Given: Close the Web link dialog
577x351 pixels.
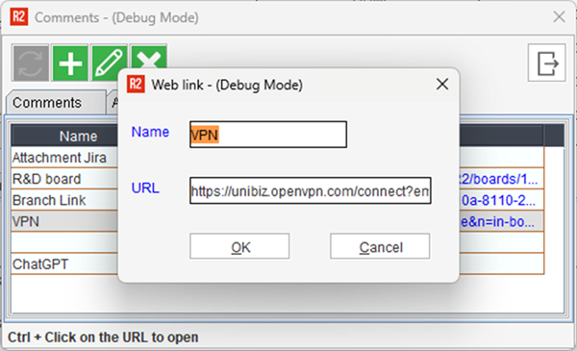Looking at the screenshot, I should coord(442,85).
